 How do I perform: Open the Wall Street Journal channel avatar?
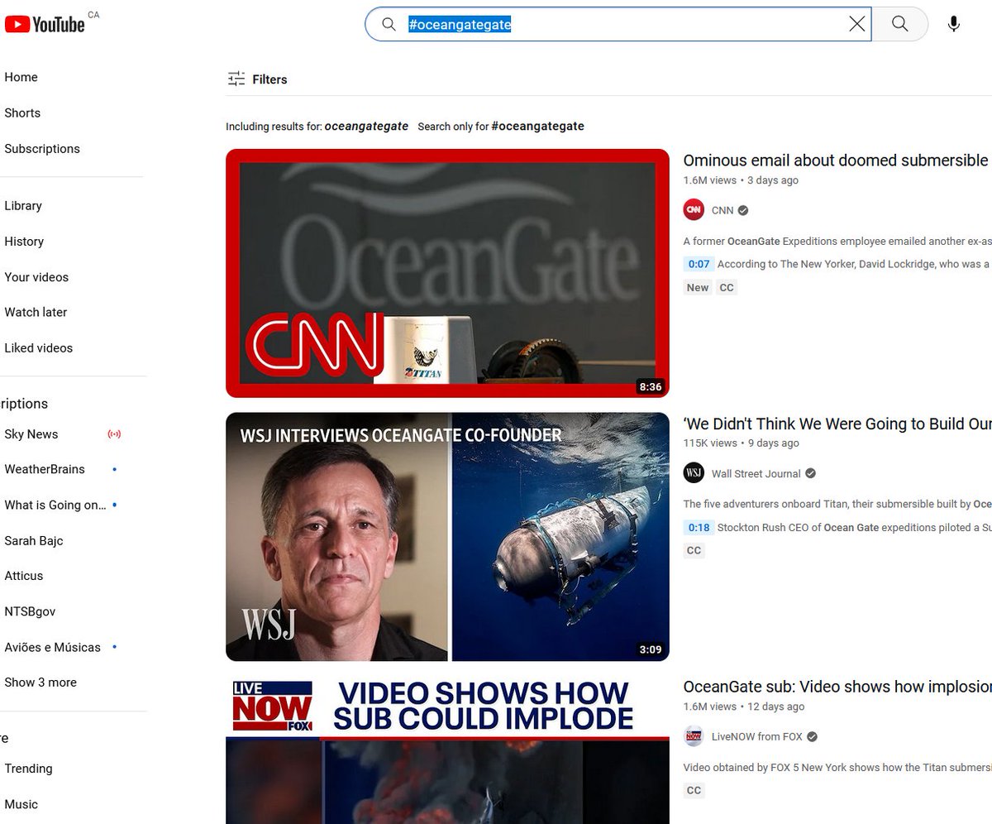pyautogui.click(x=694, y=473)
